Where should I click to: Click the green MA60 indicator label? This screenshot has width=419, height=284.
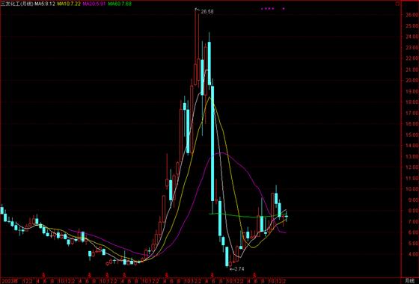[120, 4]
